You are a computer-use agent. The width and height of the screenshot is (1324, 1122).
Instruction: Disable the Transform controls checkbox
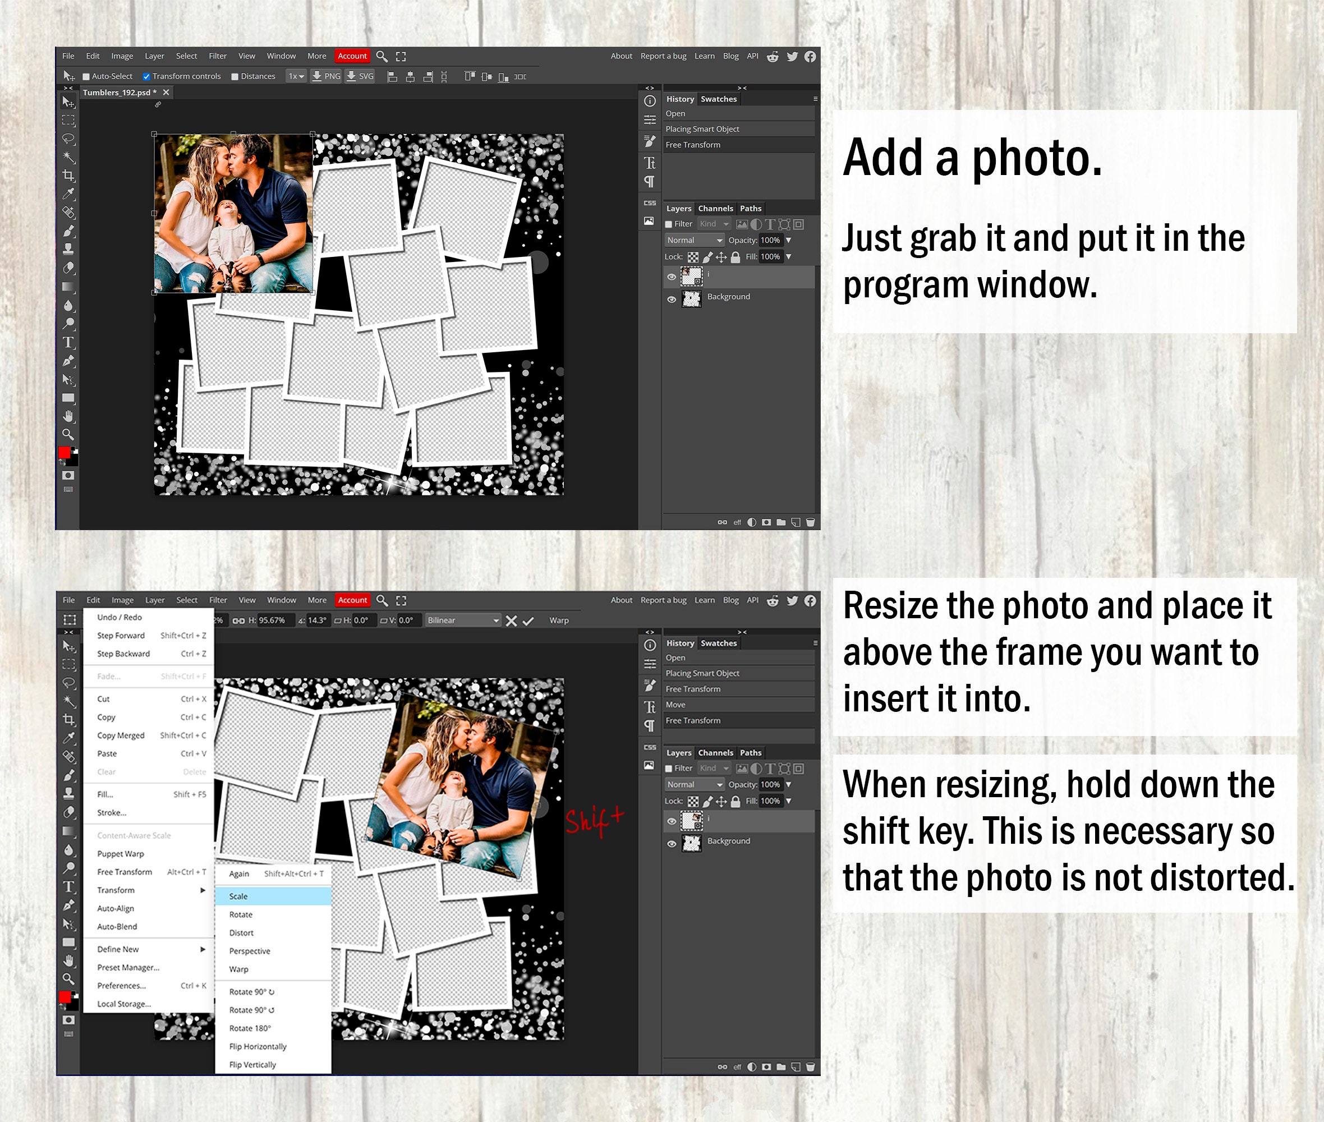[x=147, y=76]
